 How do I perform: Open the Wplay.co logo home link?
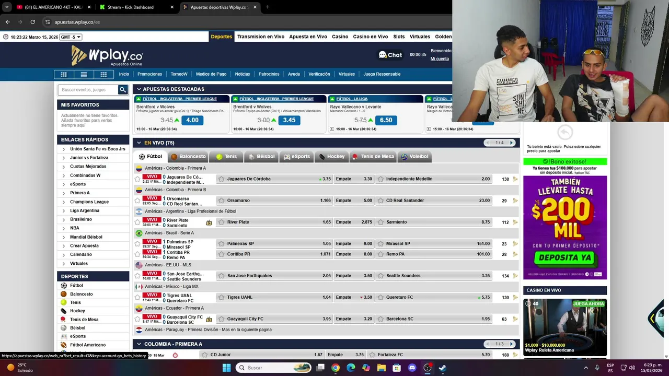click(x=107, y=55)
